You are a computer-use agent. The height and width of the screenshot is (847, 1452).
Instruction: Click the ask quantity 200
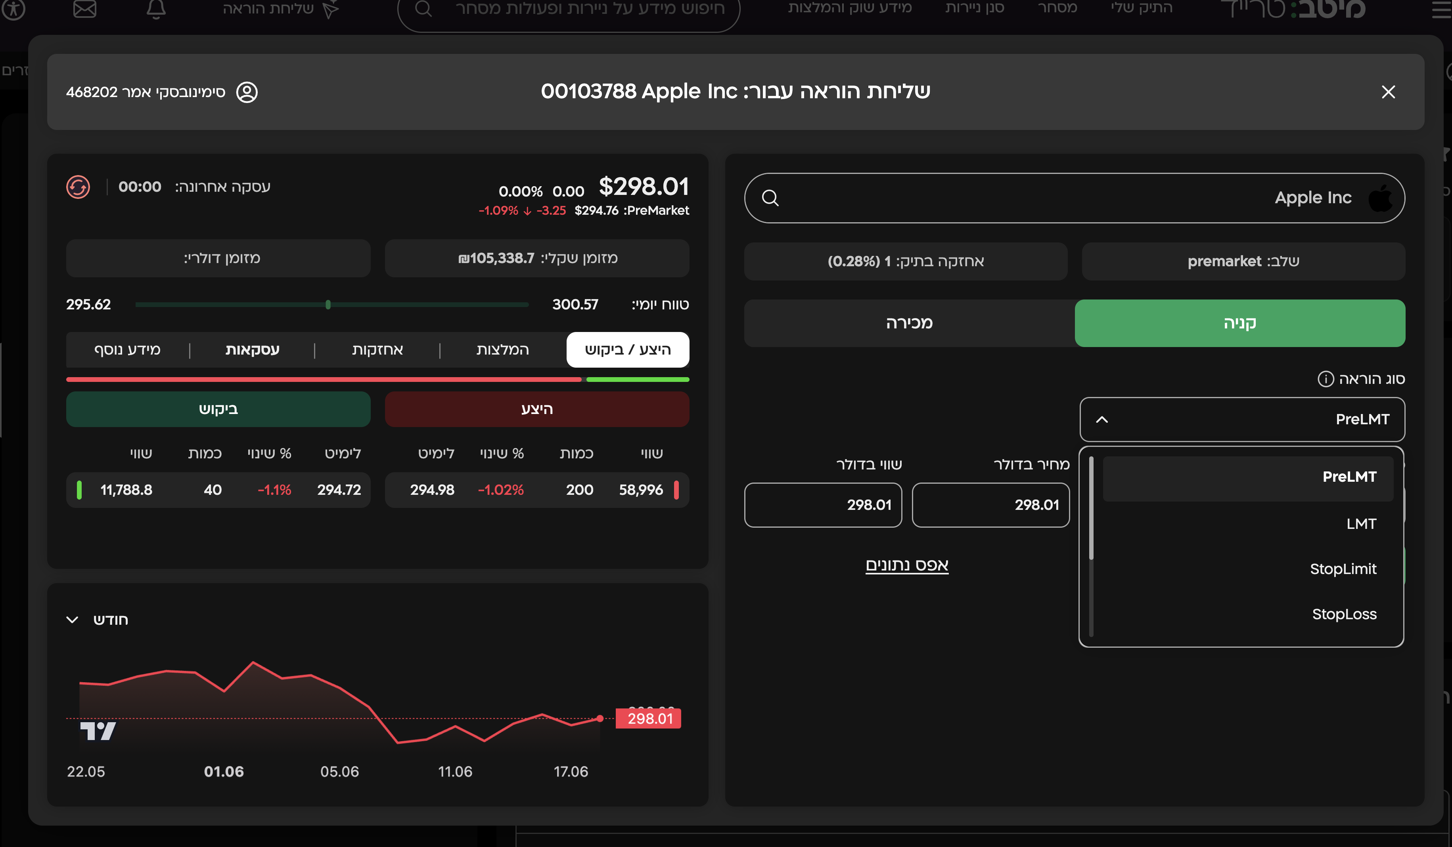click(579, 490)
